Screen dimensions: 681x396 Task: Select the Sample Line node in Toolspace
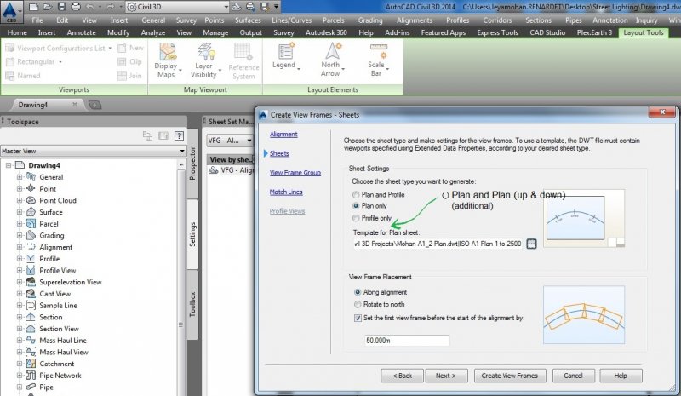(58, 306)
